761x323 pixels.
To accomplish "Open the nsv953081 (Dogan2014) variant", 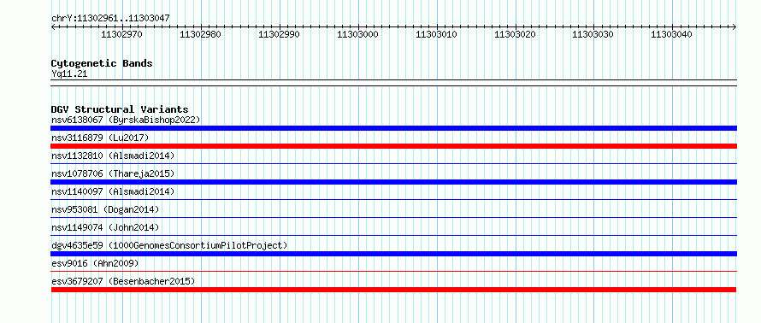I will [x=105, y=209].
